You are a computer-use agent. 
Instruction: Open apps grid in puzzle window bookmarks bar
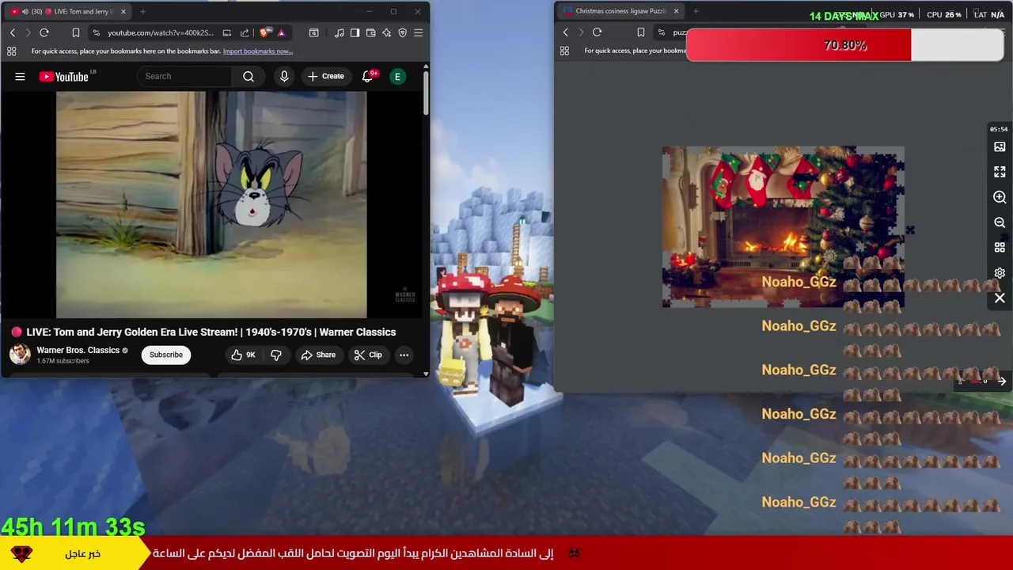tap(564, 51)
